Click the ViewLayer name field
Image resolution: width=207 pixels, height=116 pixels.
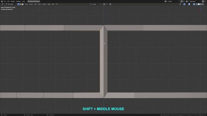[x=195, y=1]
